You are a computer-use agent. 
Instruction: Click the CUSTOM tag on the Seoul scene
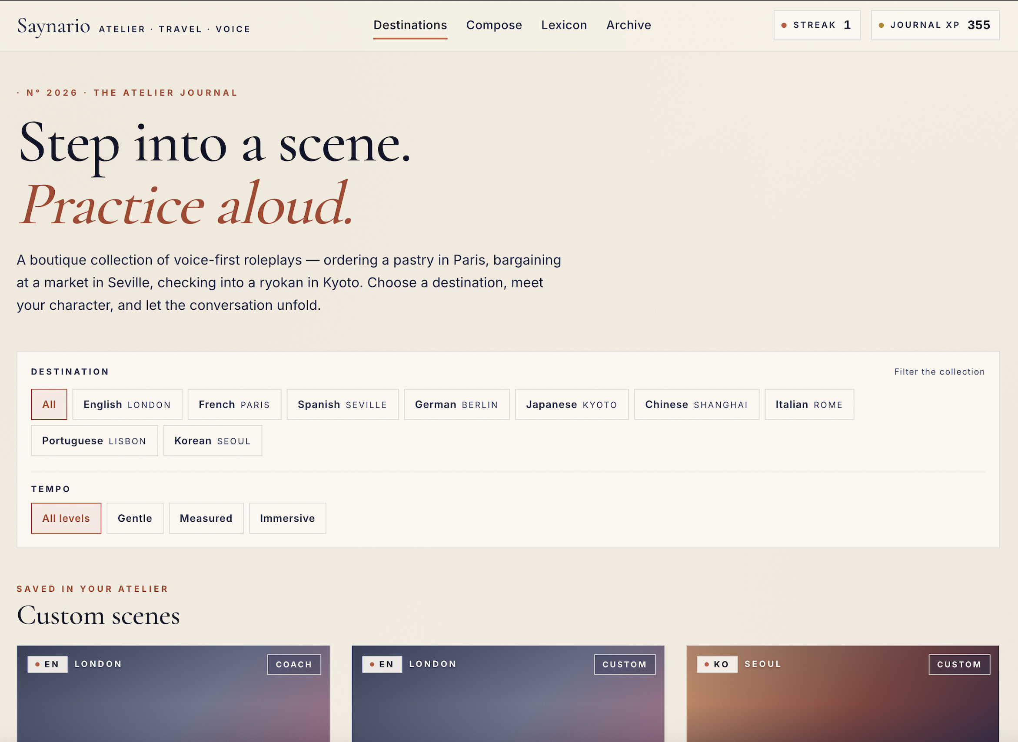(959, 664)
